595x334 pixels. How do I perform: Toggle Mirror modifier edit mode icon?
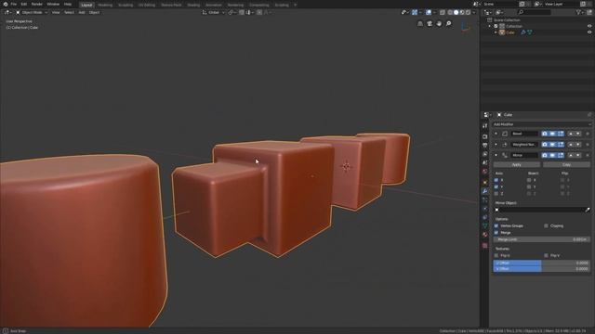(x=561, y=155)
